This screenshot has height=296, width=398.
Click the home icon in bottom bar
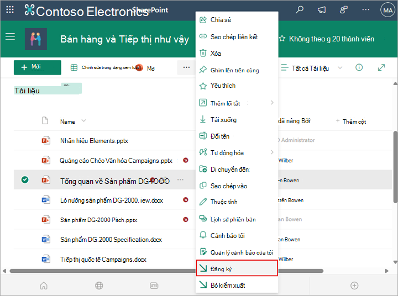44,286
